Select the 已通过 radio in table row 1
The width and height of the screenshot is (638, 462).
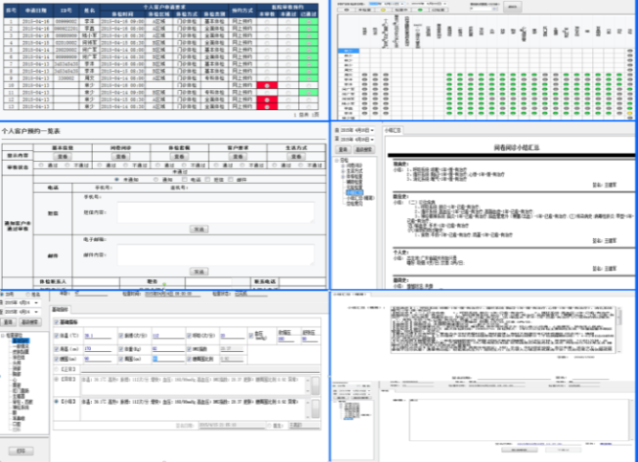pos(308,22)
